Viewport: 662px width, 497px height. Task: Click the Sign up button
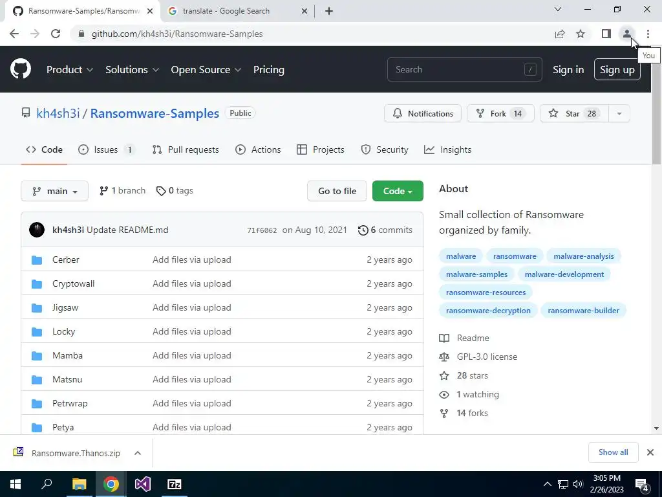click(x=617, y=70)
